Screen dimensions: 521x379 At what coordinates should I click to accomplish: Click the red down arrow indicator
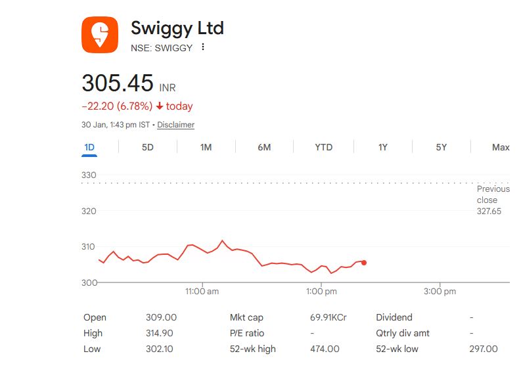tap(160, 106)
